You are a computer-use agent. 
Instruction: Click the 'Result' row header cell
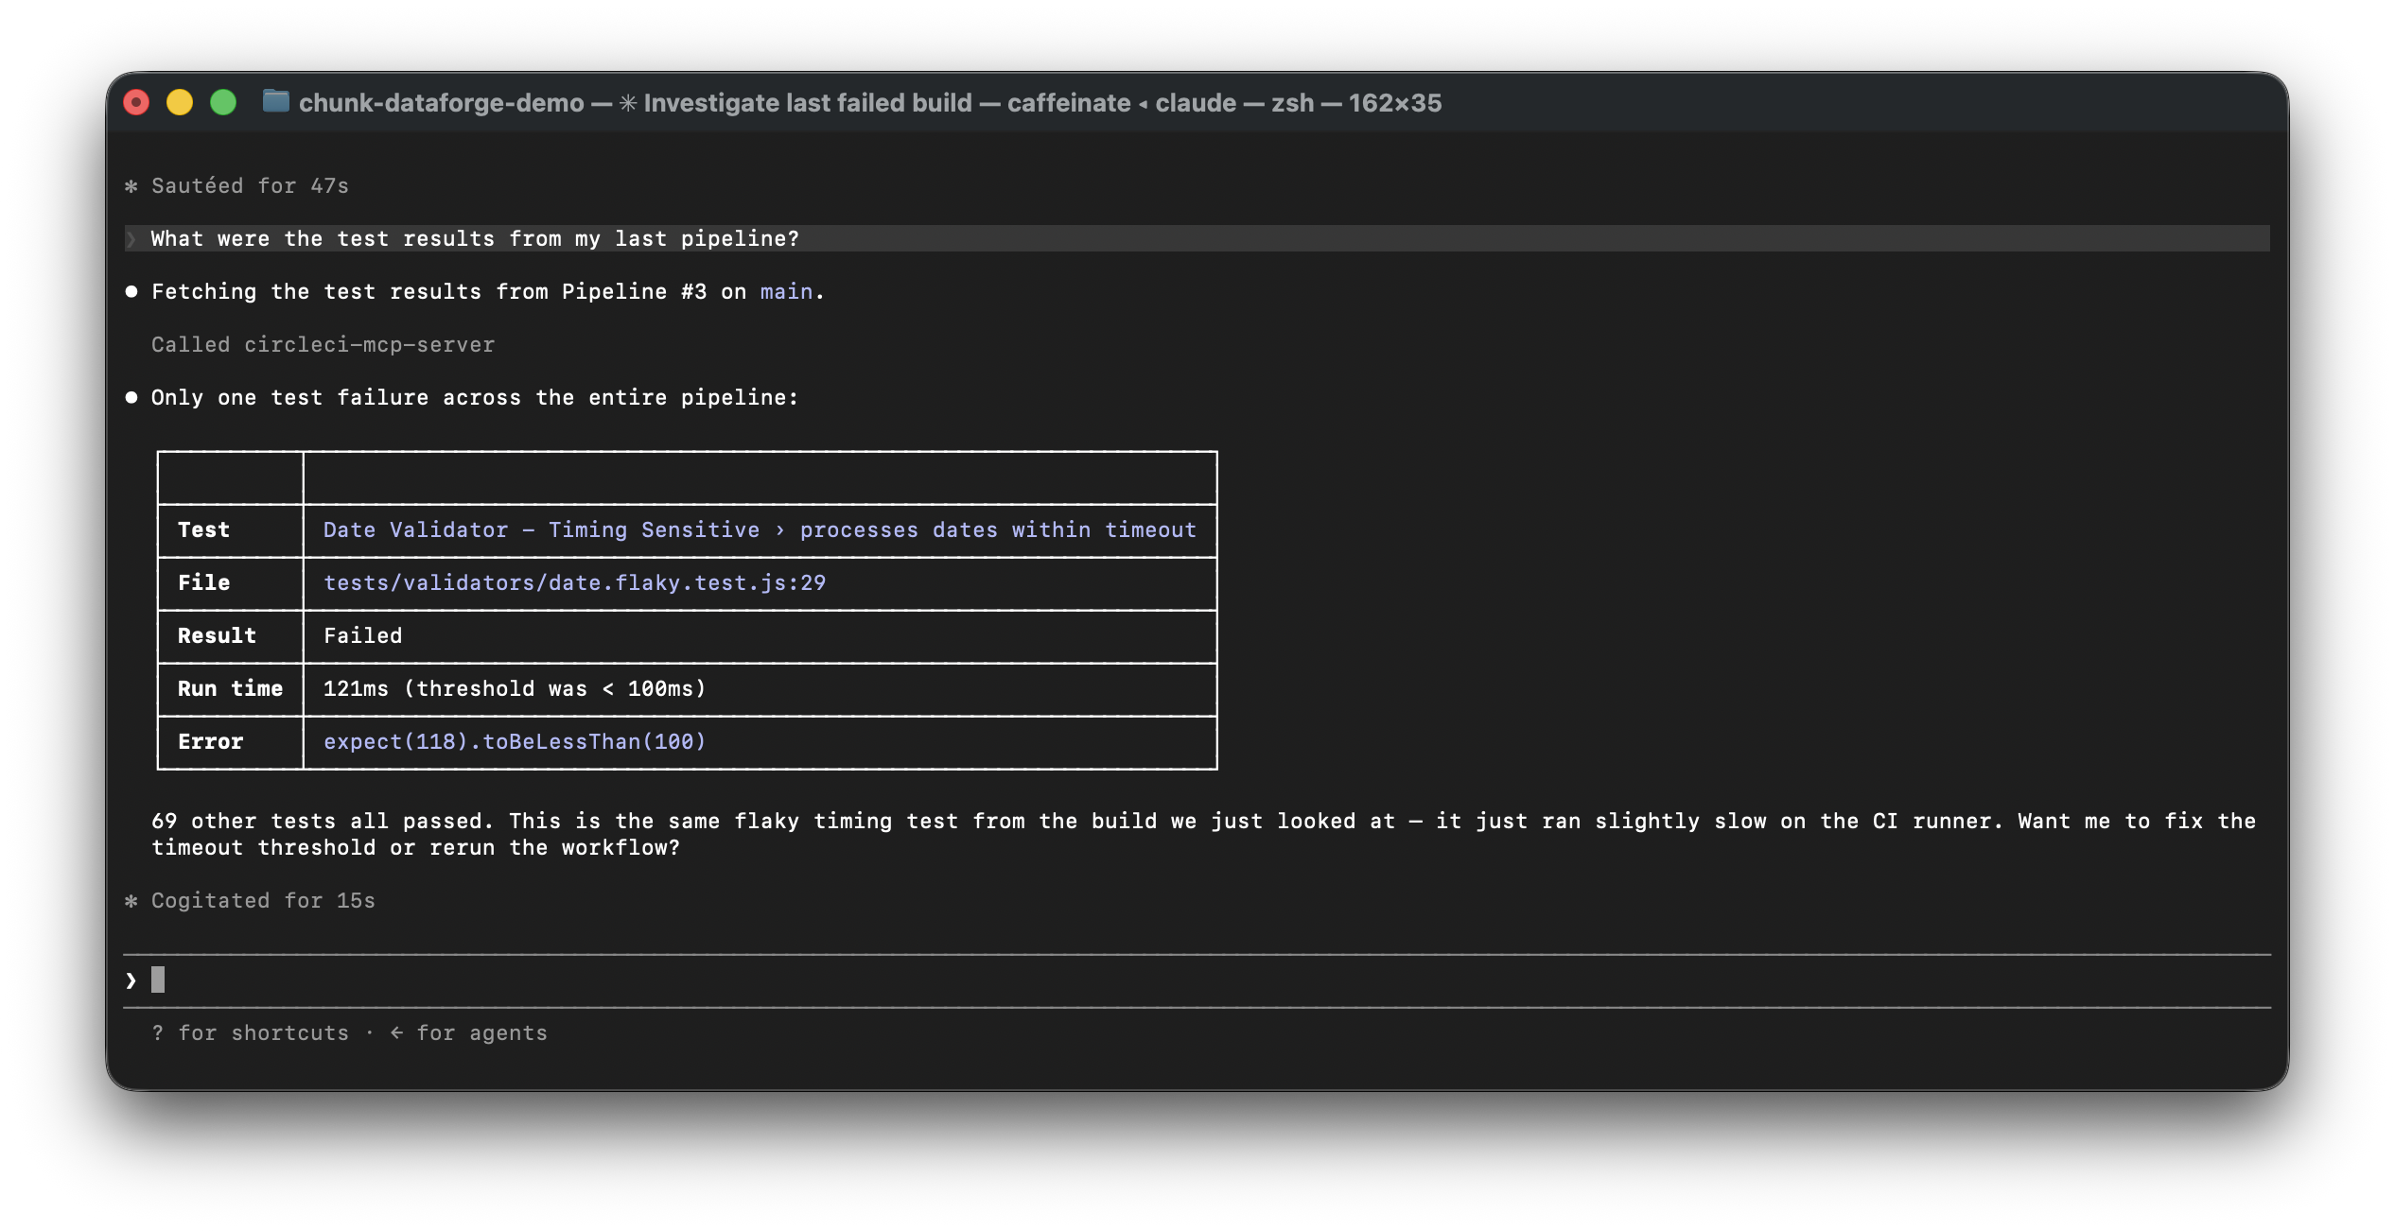coord(230,636)
